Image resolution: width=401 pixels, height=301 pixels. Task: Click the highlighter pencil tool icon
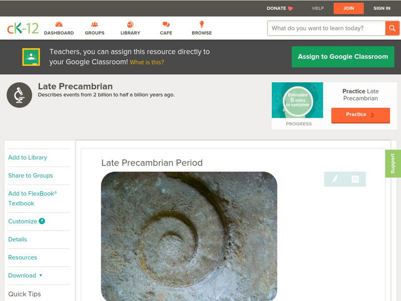click(x=335, y=179)
